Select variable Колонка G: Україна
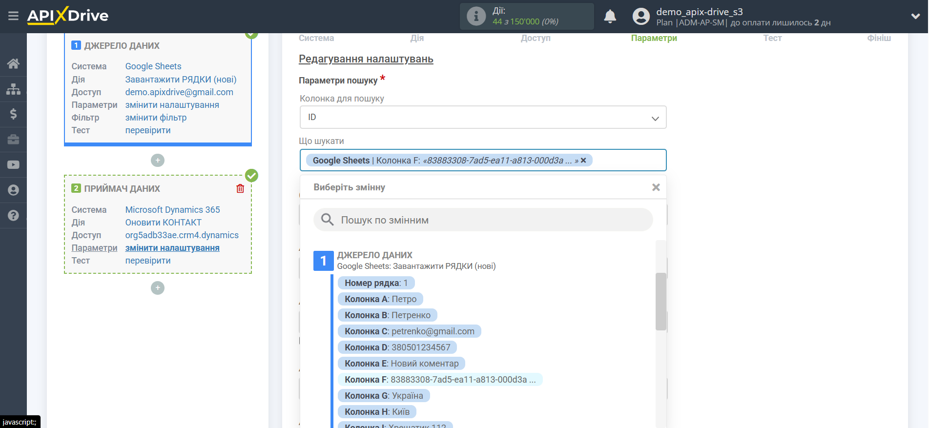Image resolution: width=929 pixels, height=428 pixels. coord(384,396)
